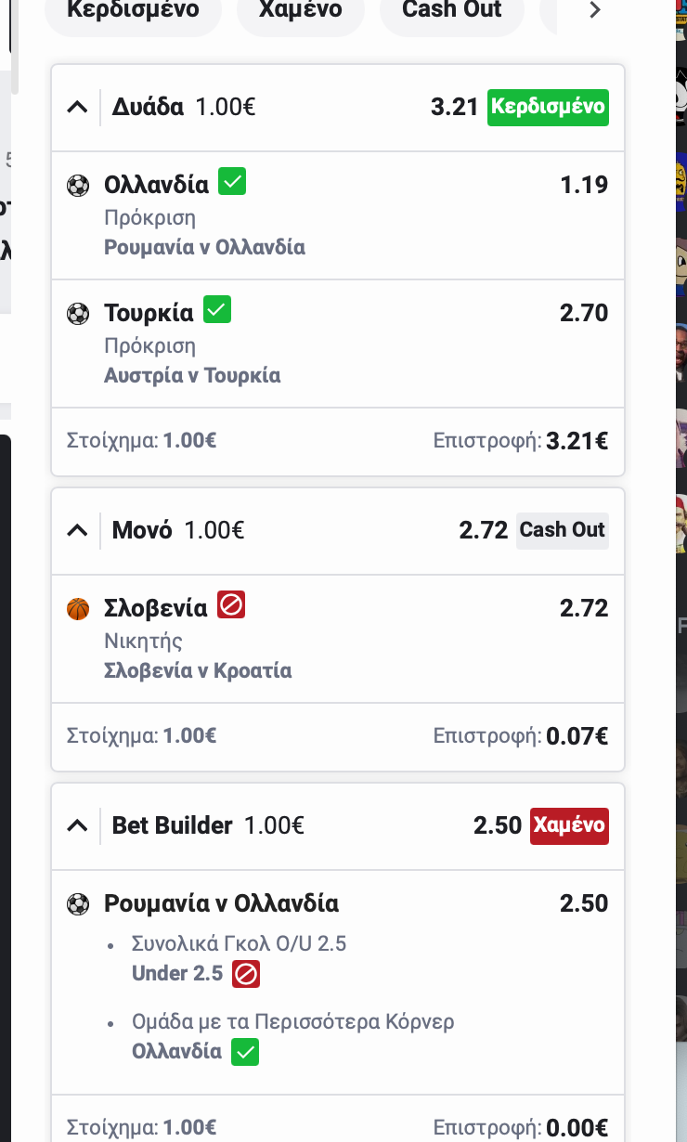Screen dimensions: 687x1142
Task: Show more filter tabs with right arrow
Action: (x=595, y=11)
